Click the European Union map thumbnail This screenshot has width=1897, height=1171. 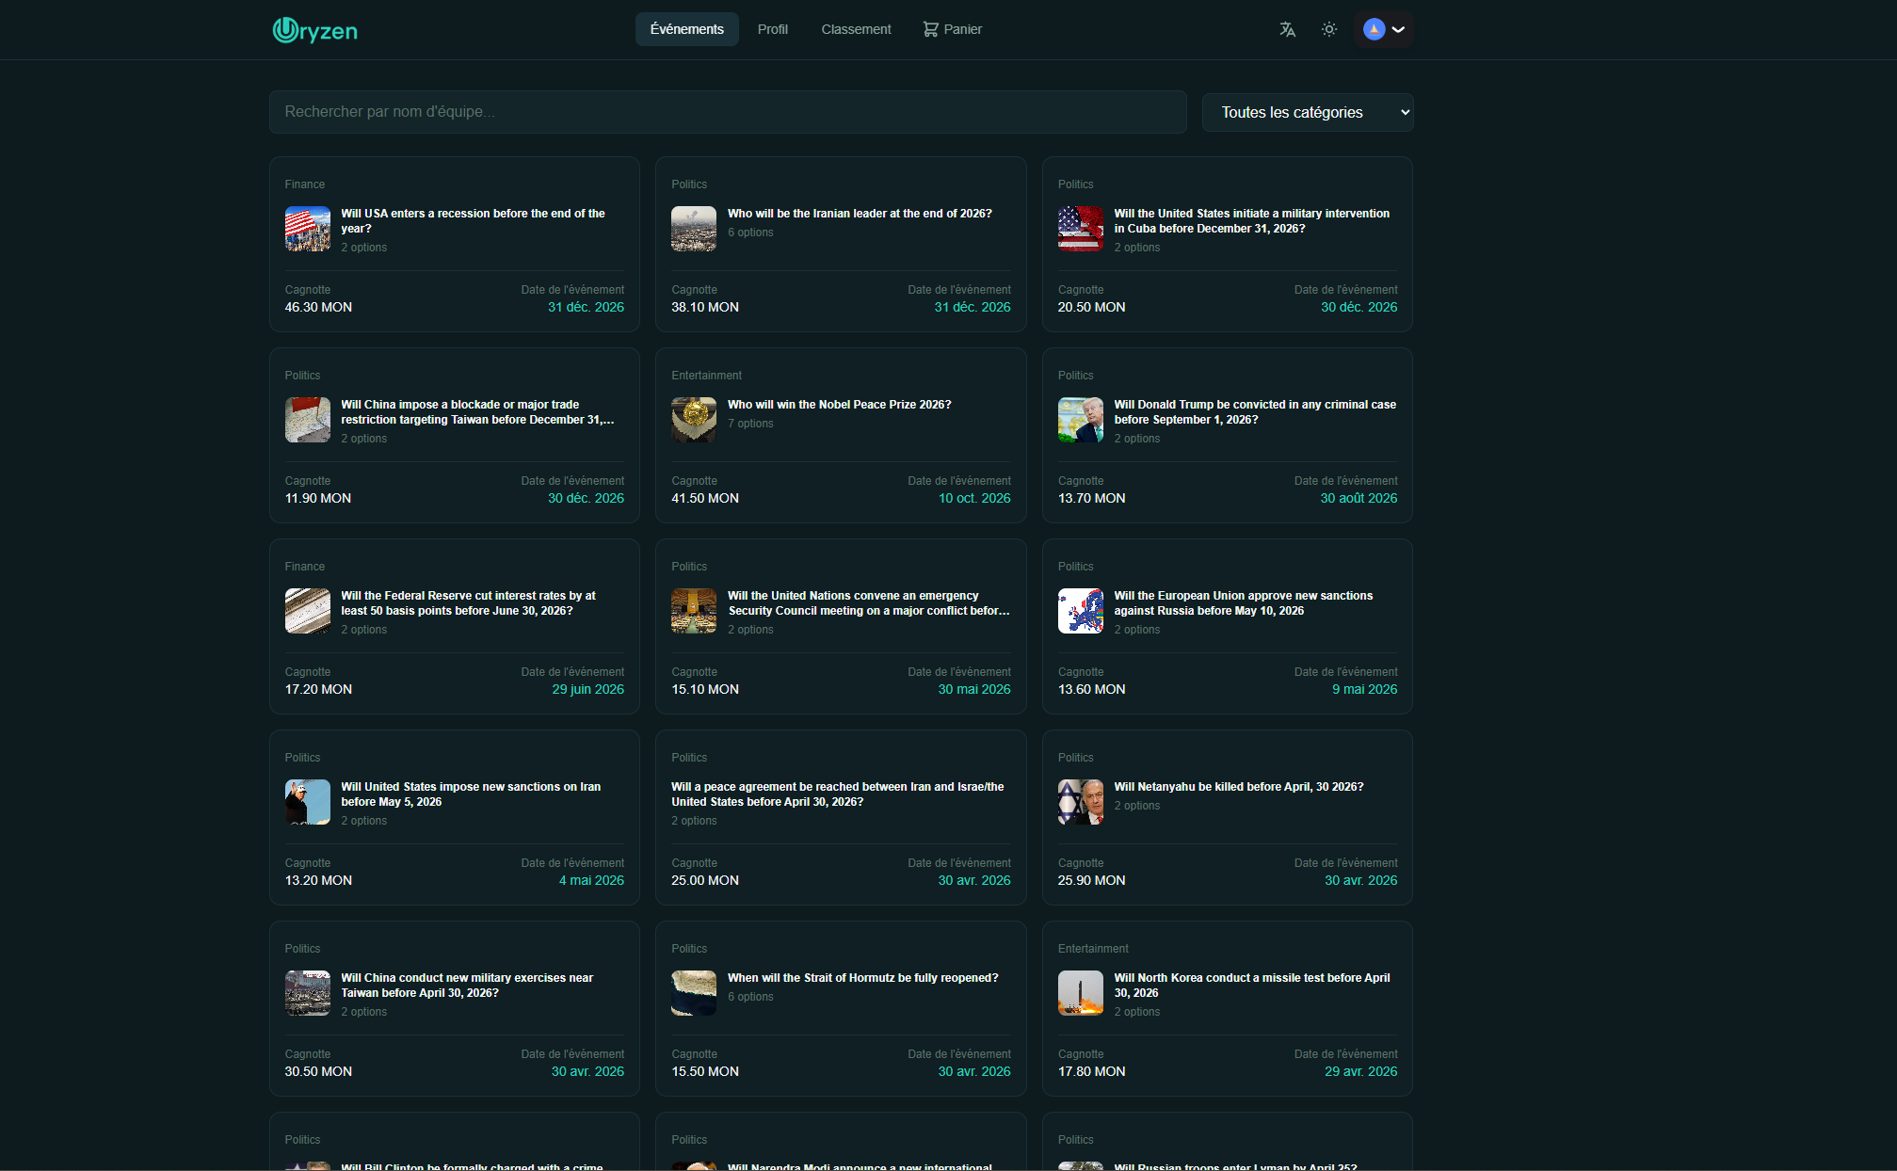click(1080, 611)
